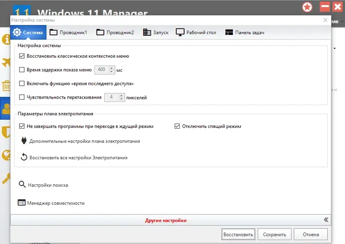Click the star badge icon in title bar
345x244 pixels.
point(307,7)
